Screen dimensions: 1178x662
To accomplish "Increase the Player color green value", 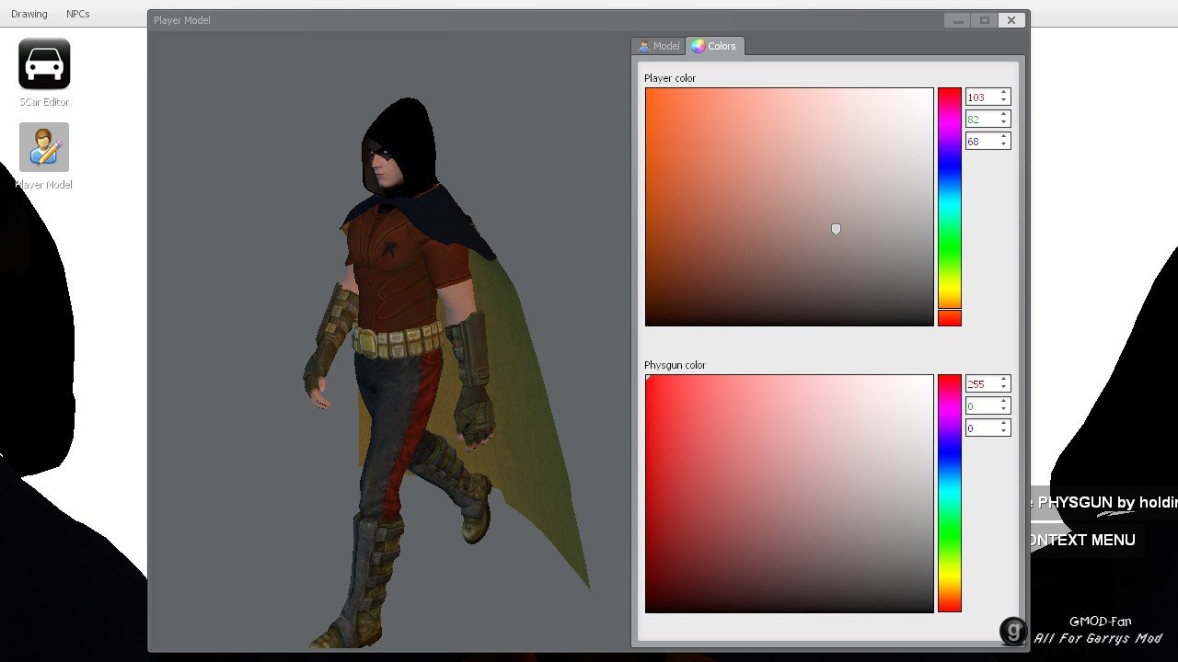I will click(x=1004, y=115).
